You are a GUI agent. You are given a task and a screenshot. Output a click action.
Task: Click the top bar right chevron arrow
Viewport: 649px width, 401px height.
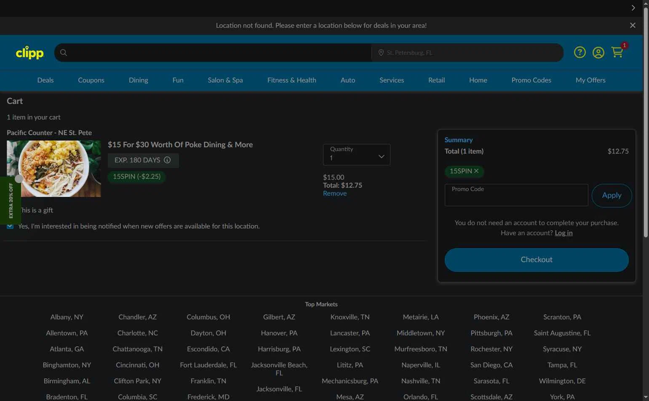(633, 8)
